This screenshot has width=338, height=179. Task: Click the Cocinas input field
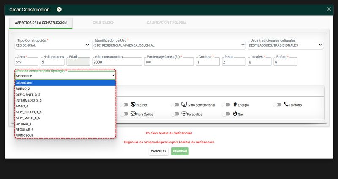coord(208,61)
